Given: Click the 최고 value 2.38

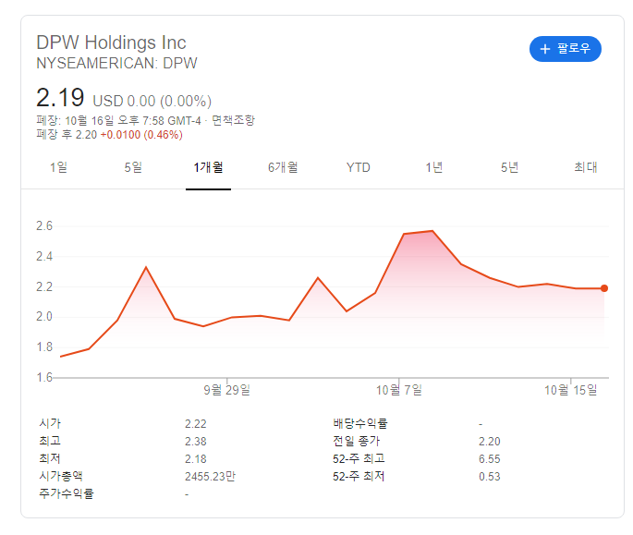Looking at the screenshot, I should tap(196, 442).
